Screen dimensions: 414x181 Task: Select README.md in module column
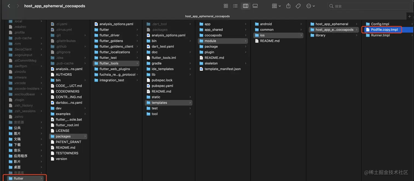tap(212, 58)
